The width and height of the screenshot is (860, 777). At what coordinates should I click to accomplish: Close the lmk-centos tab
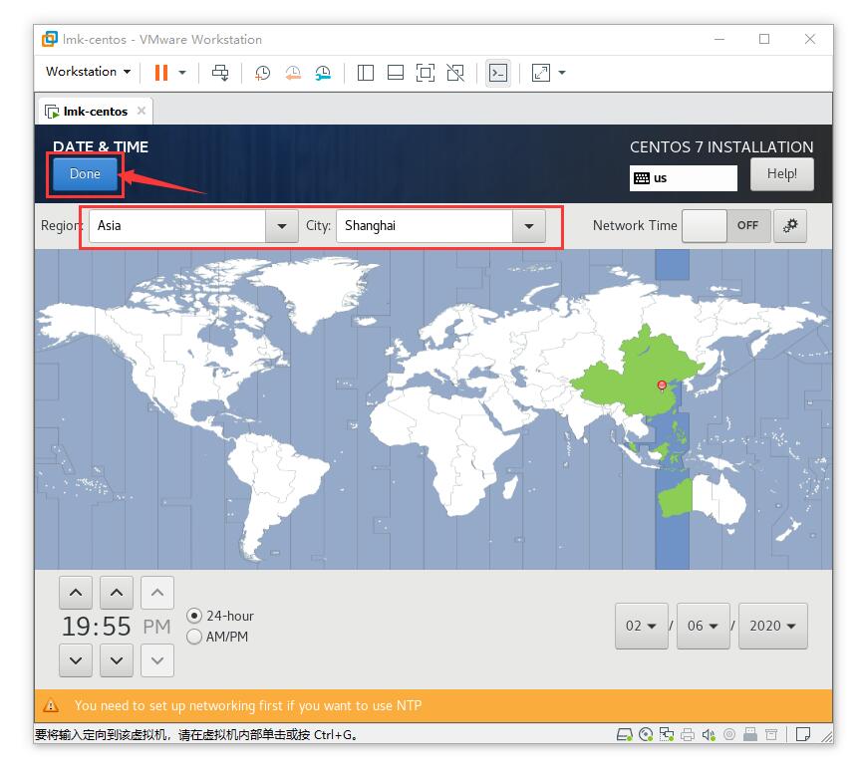tap(142, 111)
